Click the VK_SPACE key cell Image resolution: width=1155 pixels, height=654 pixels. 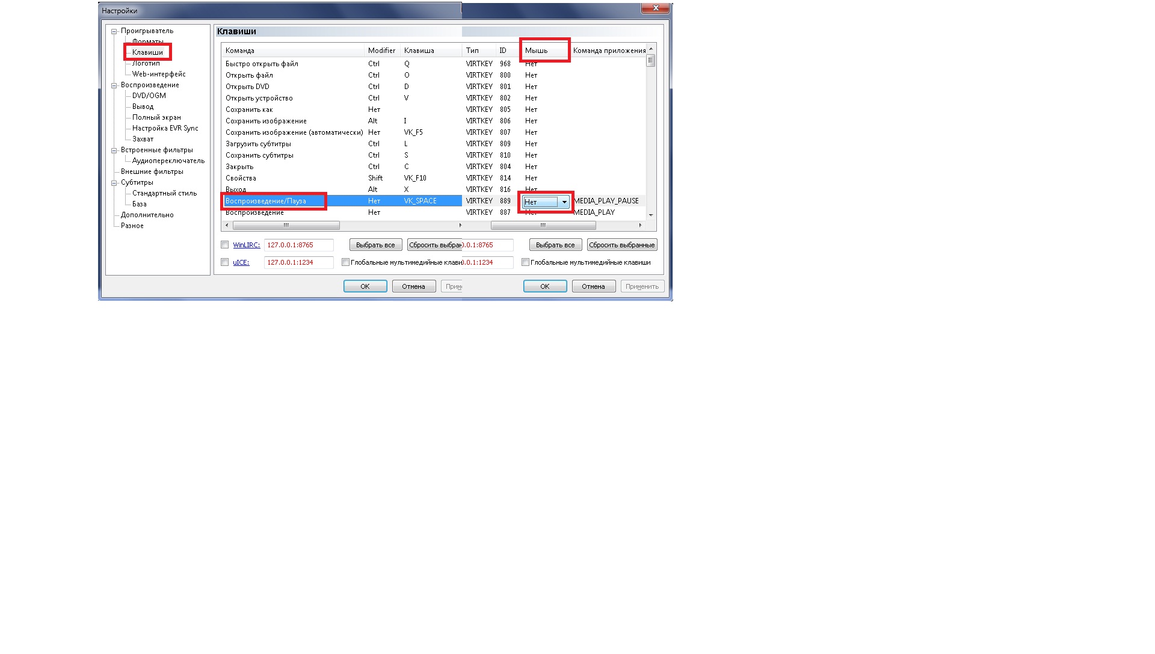420,201
